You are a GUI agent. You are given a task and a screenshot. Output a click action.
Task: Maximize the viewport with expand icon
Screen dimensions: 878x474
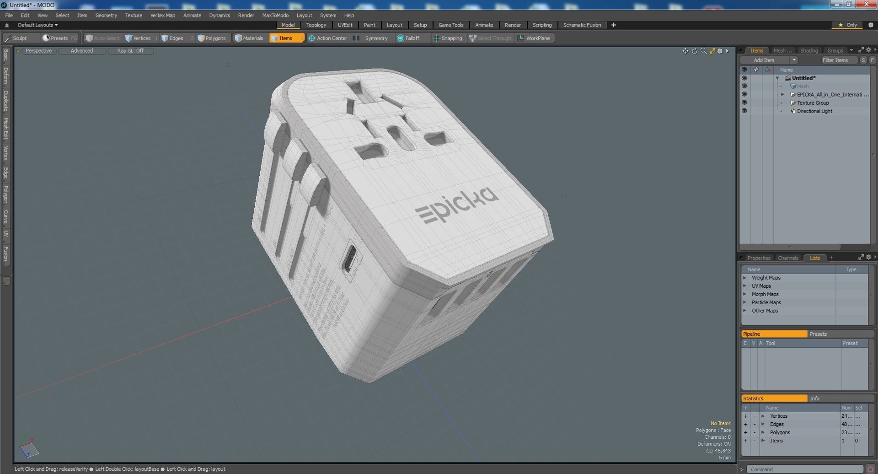coord(712,51)
